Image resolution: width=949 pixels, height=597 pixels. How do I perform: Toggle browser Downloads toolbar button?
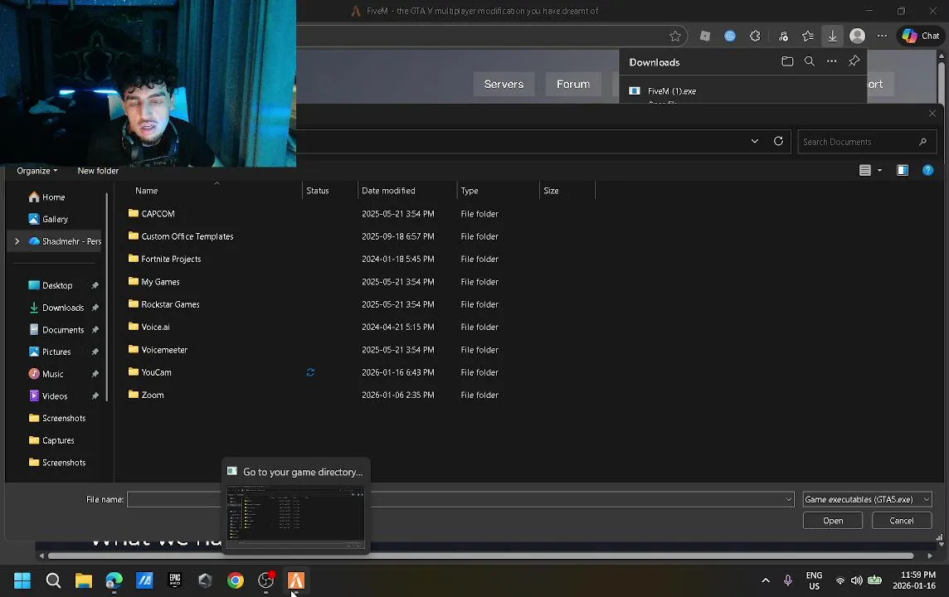(832, 36)
